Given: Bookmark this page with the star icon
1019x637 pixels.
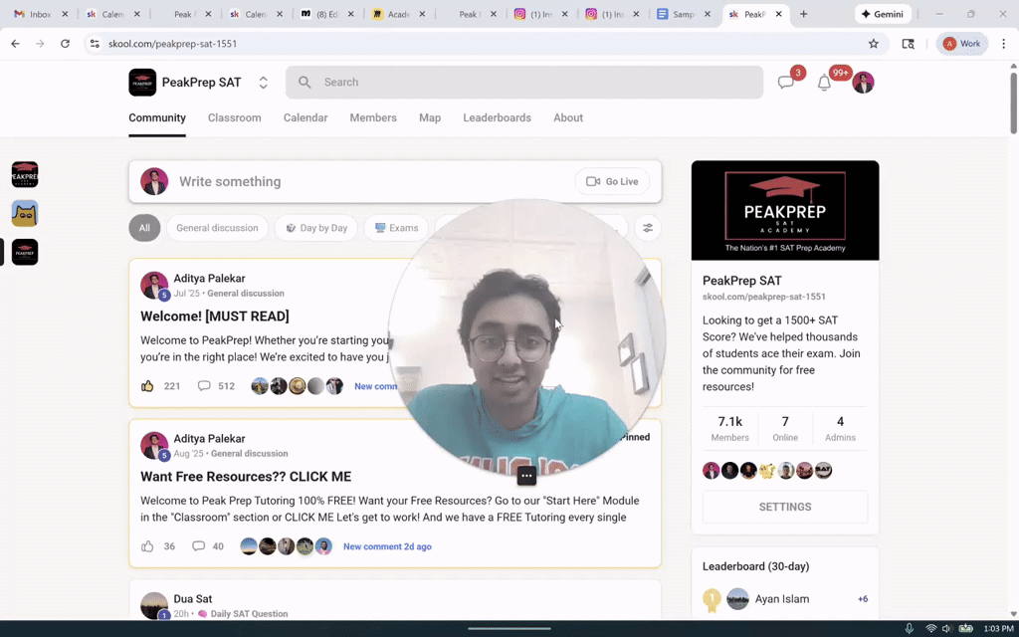Looking at the screenshot, I should tap(874, 44).
